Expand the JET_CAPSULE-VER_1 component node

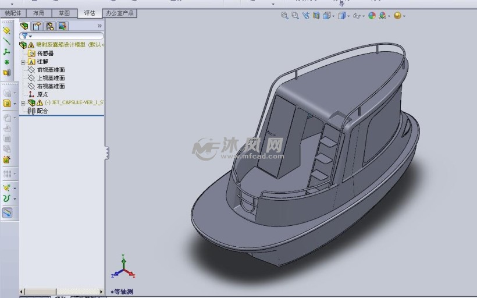[23, 103]
